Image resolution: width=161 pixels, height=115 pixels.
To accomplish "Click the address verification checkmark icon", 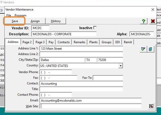I will tap(143, 49).
